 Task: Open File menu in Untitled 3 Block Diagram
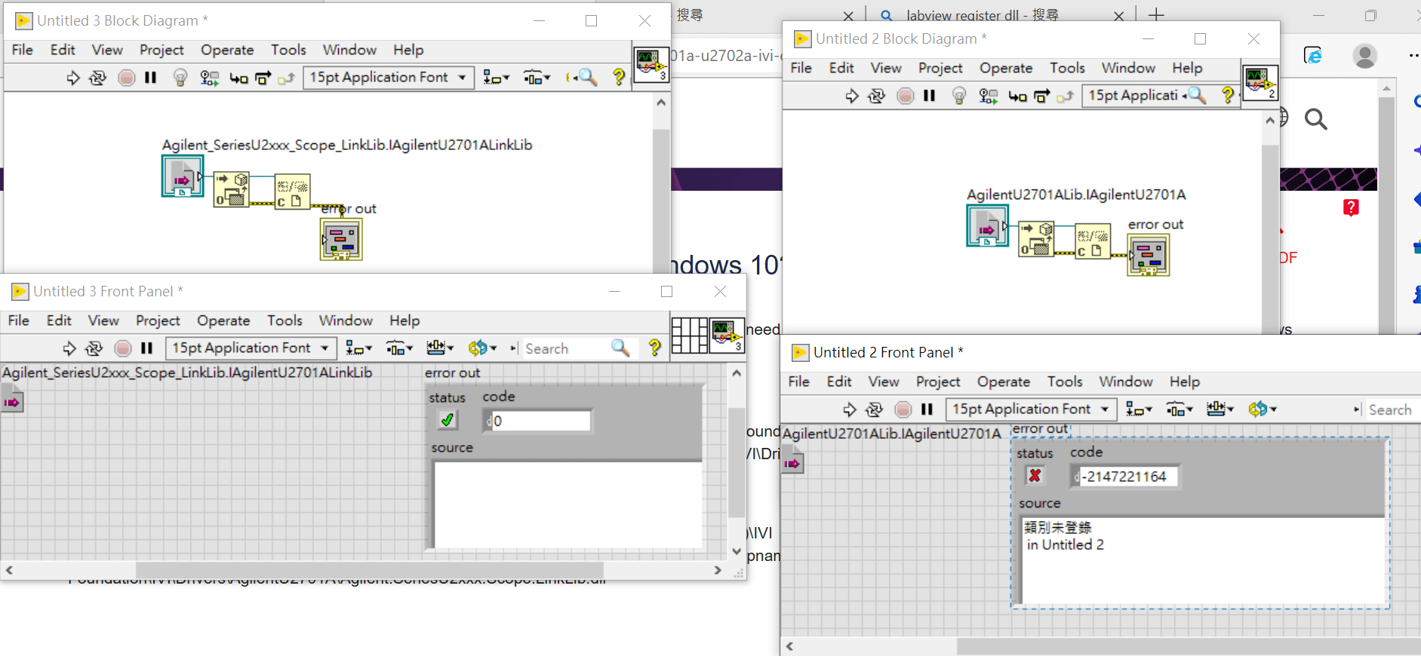tap(23, 50)
